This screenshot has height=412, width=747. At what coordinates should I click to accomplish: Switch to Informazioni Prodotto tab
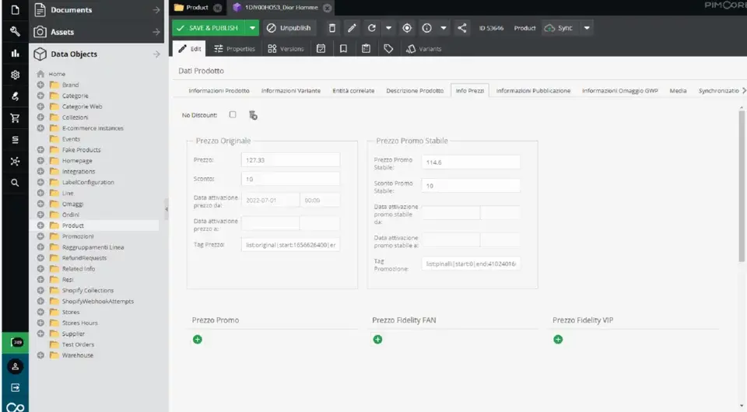click(x=219, y=90)
